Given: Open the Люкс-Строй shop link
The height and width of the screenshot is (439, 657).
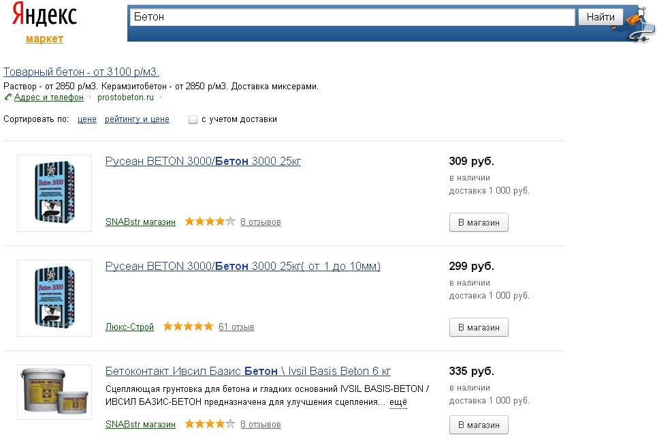Looking at the screenshot, I should pos(129,327).
